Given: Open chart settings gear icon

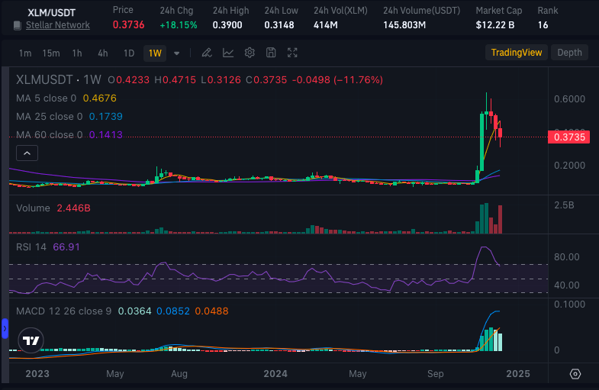Looking at the screenshot, I should coord(250,53).
